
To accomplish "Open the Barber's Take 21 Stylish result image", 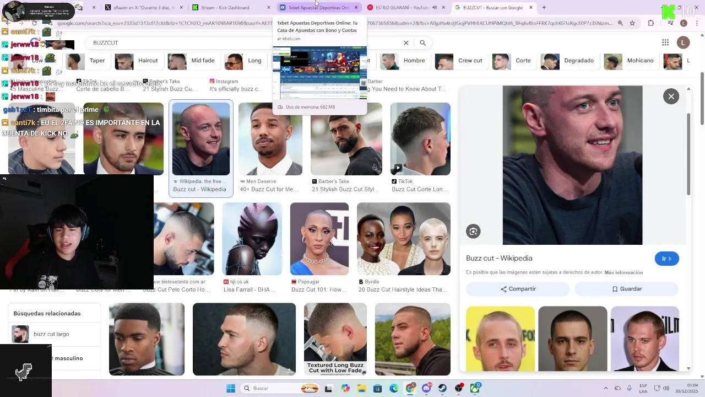I will point(346,139).
